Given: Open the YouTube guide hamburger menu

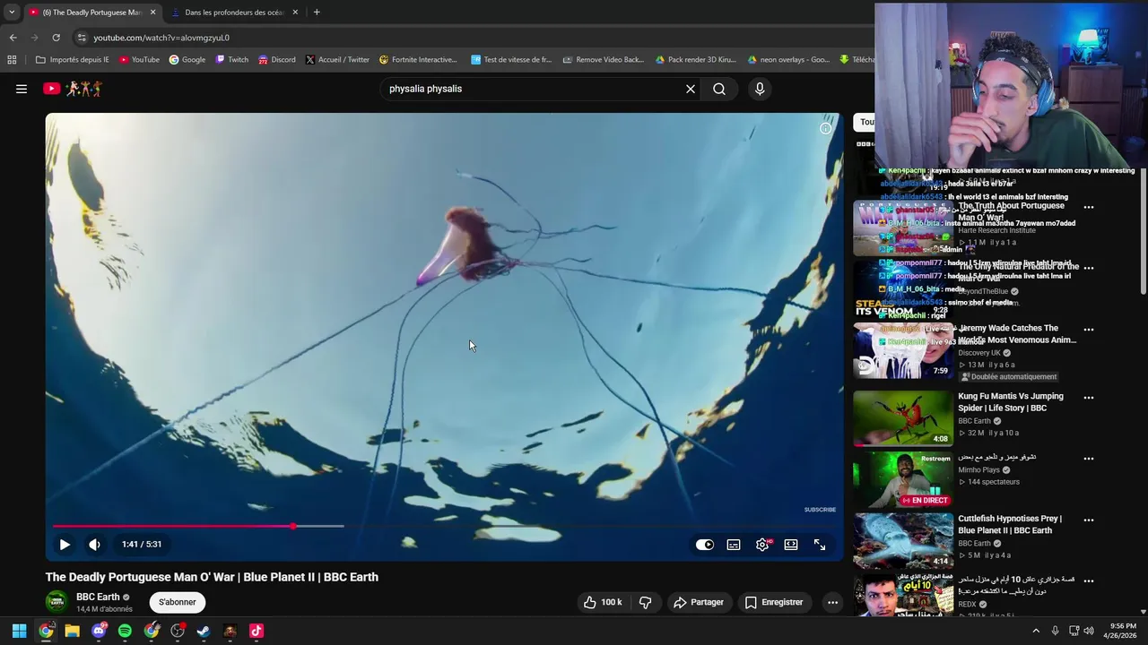Looking at the screenshot, I should pos(22,89).
